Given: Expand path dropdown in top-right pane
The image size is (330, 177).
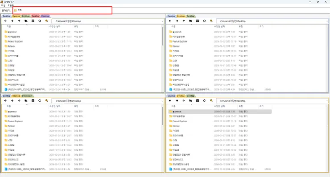Looking at the screenshot, I should [x=326, y=21].
